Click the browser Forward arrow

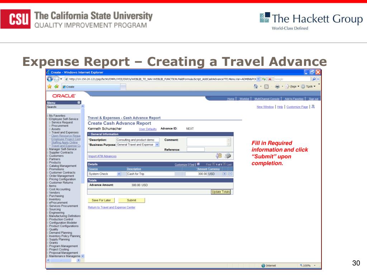[56, 79]
